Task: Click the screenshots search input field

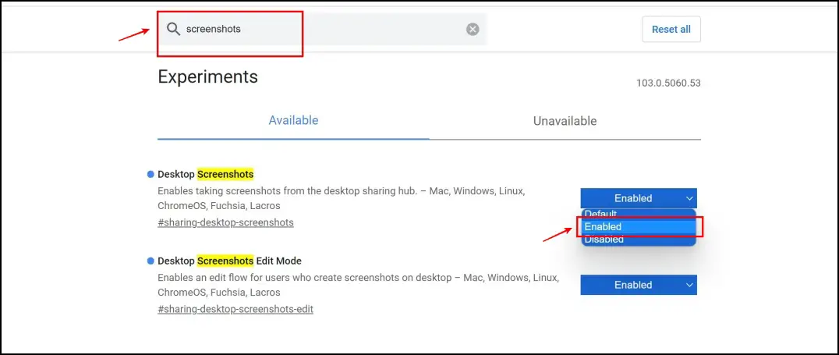Action: point(322,29)
